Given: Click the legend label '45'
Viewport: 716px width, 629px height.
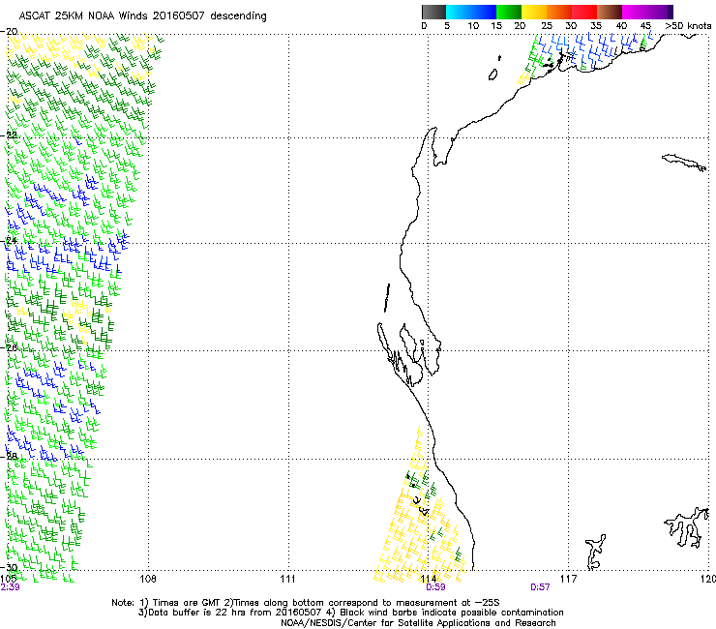Looking at the screenshot, I should pyautogui.click(x=645, y=26).
